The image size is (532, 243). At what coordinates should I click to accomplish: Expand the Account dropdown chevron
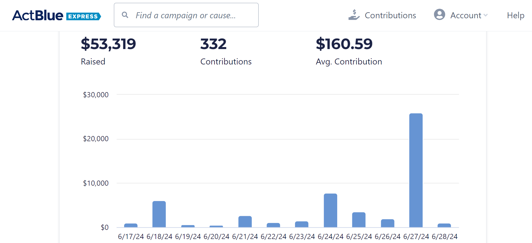coord(486,15)
